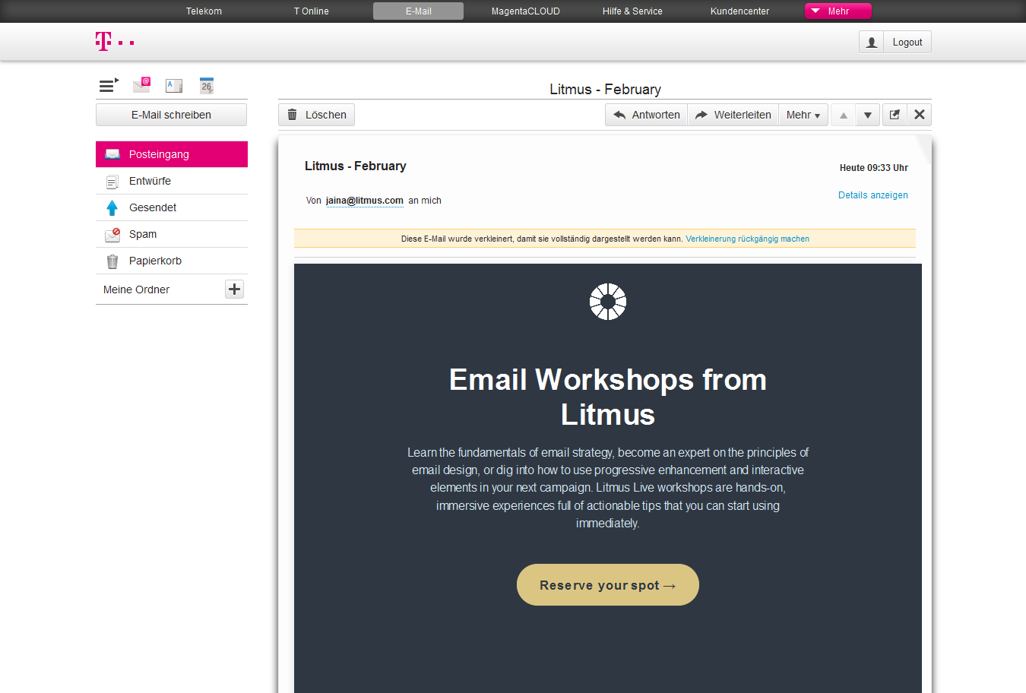
Task: Expand the pink Mehr menu in top bar
Action: click(838, 11)
